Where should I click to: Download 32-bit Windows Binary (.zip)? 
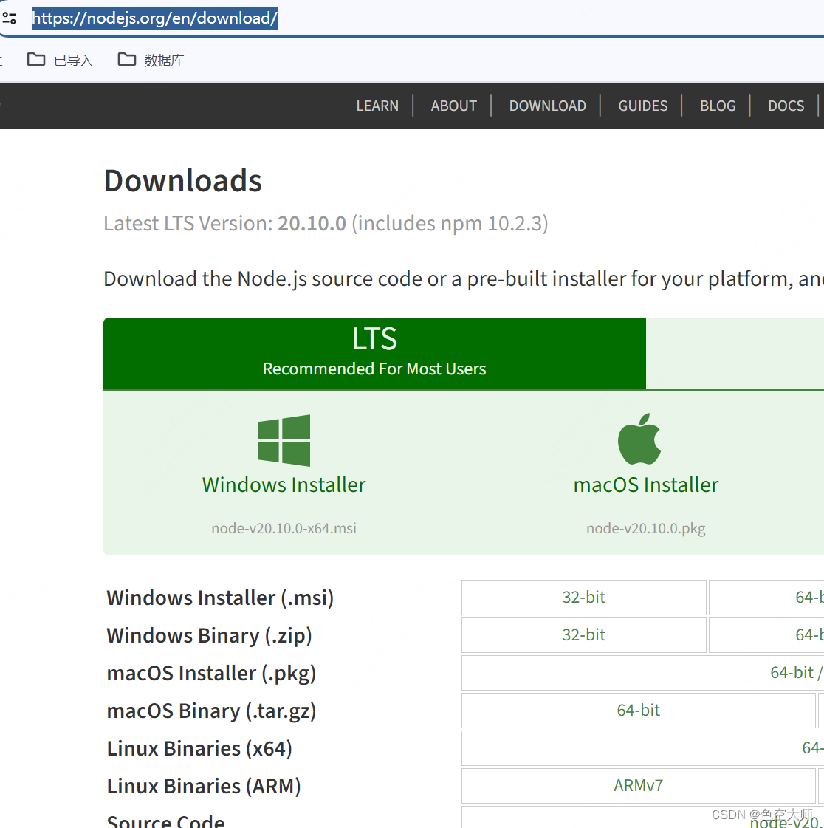point(584,634)
